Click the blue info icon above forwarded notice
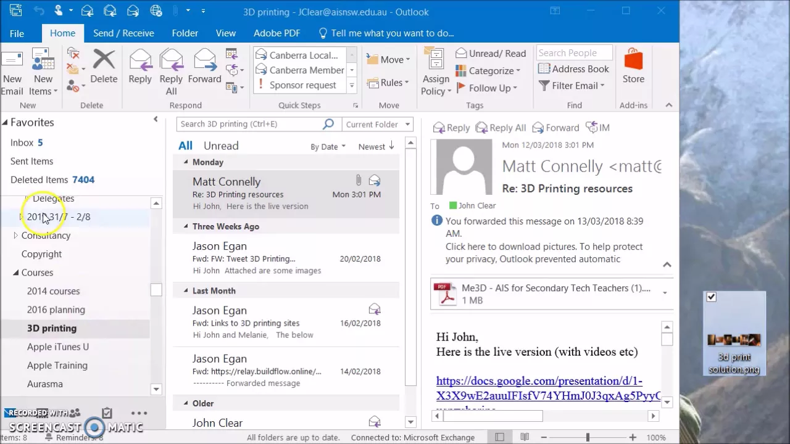This screenshot has height=444, width=790. pos(436,221)
